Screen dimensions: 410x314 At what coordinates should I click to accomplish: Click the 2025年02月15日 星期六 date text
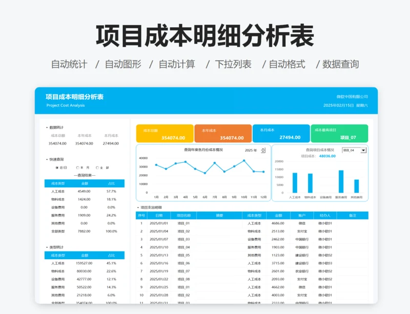coord(345,105)
